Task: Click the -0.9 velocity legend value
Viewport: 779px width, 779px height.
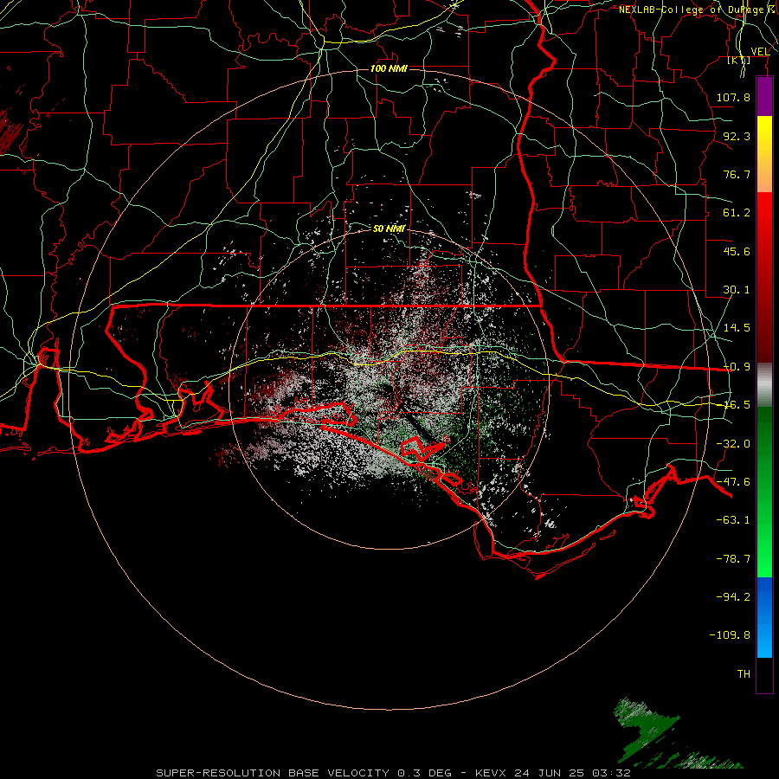Action: (737, 367)
